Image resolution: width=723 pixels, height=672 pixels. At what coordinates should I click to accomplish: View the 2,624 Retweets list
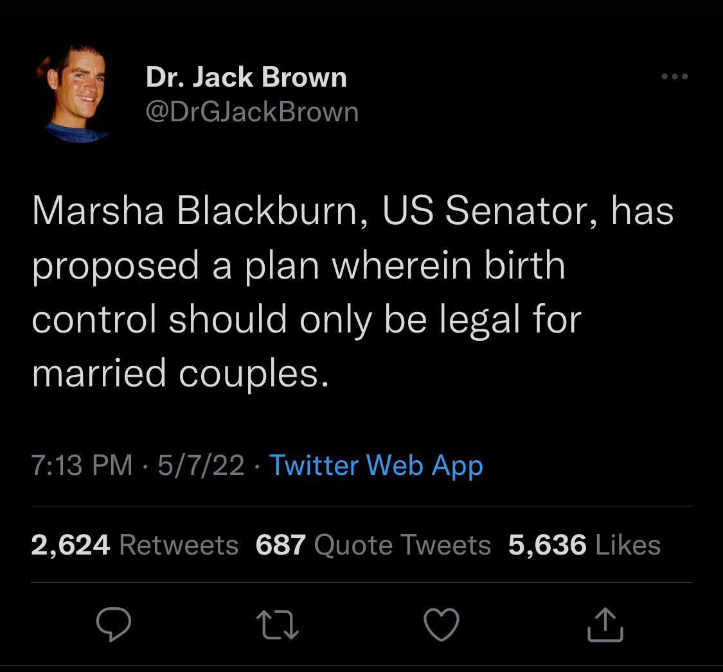click(x=135, y=545)
